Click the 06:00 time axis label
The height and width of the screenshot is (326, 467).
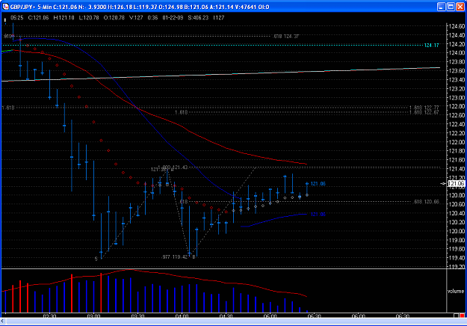point(359,316)
